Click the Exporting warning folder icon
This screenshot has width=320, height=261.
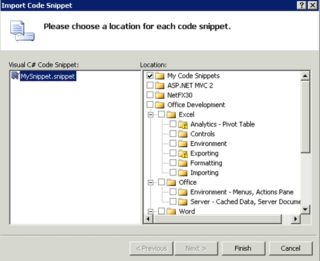point(183,154)
